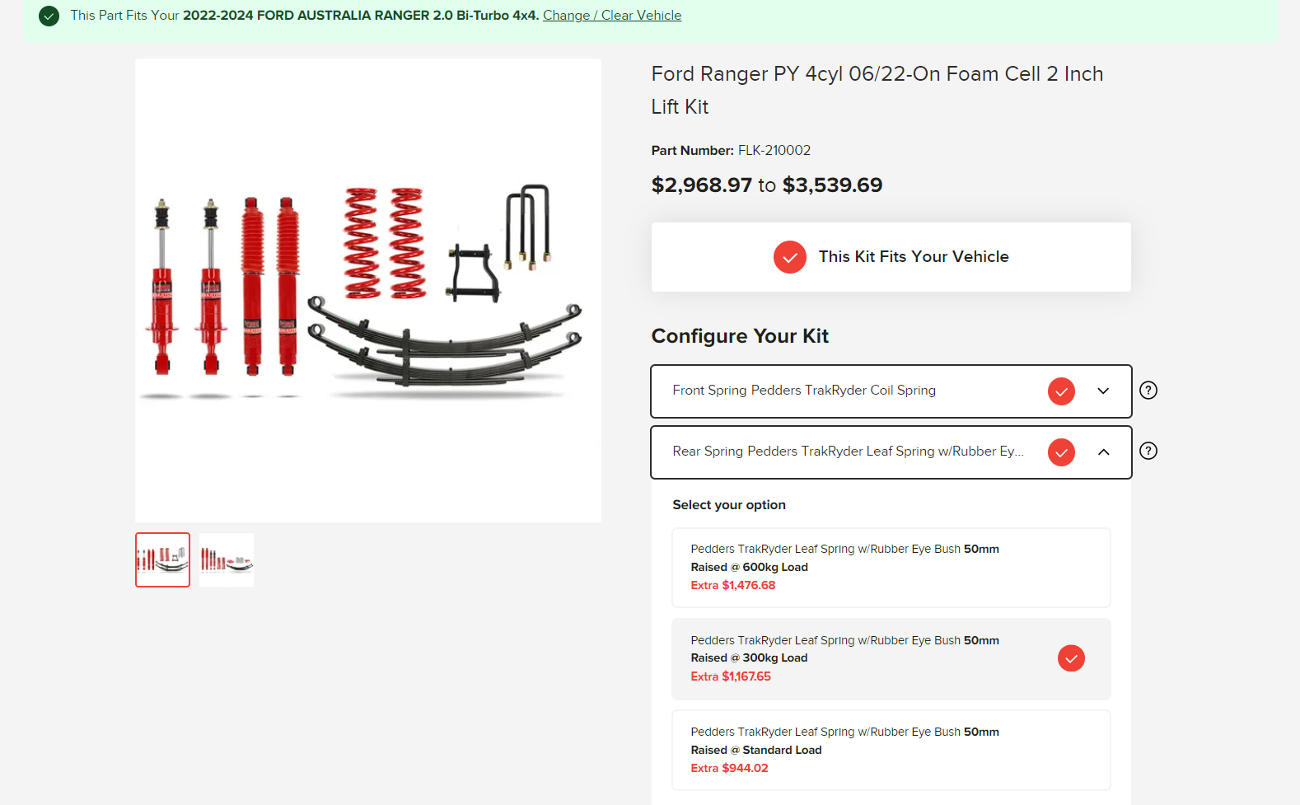Click red check beside This Kit Fits Your Vehicle
This screenshot has height=805, width=1300.
pos(789,257)
